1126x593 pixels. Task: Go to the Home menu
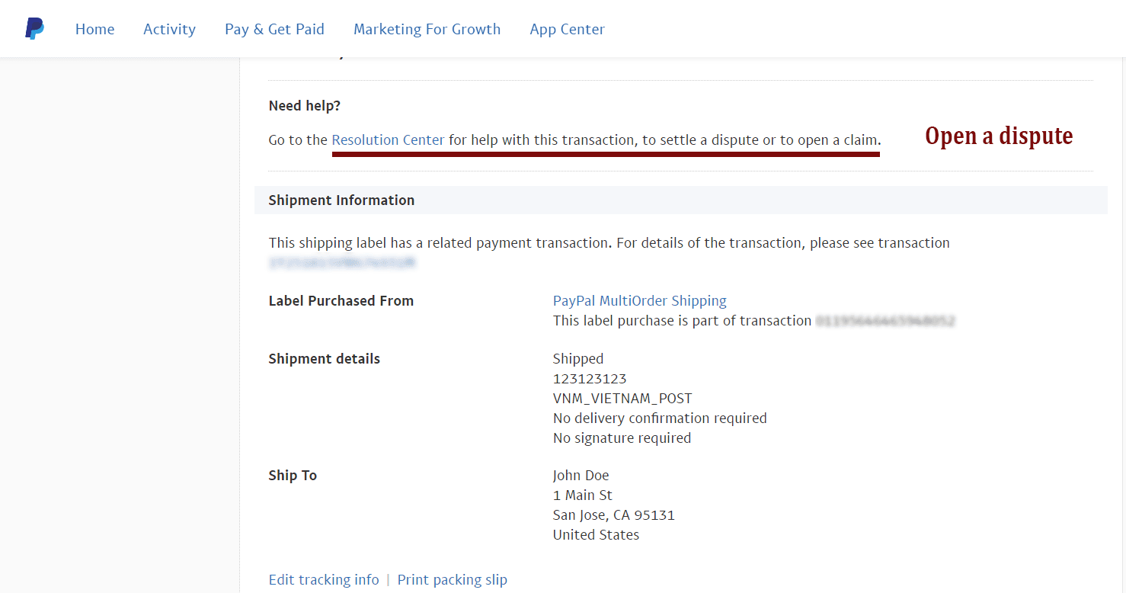[94, 29]
